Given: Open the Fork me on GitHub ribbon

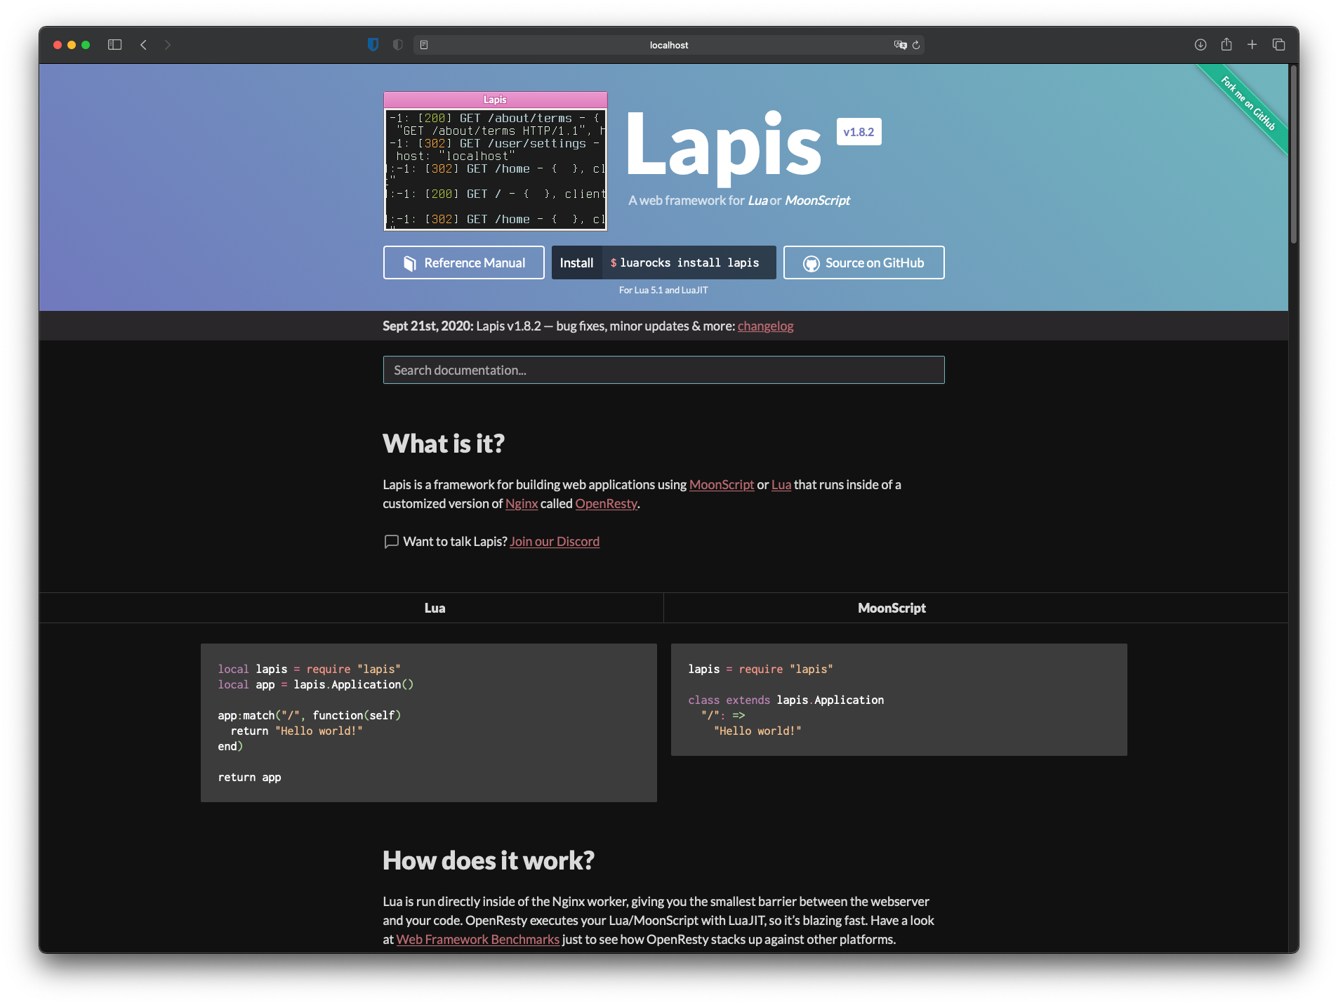Looking at the screenshot, I should point(1247,103).
